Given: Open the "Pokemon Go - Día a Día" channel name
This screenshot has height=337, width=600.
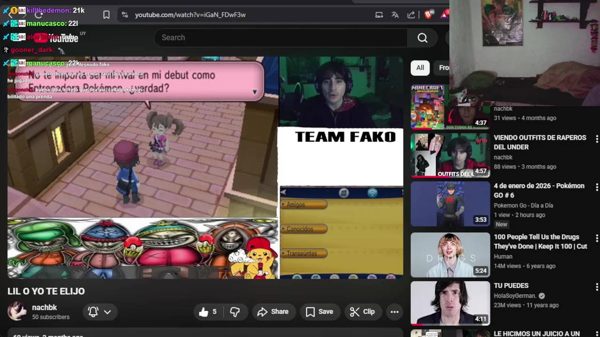Looking at the screenshot, I should click(523, 205).
